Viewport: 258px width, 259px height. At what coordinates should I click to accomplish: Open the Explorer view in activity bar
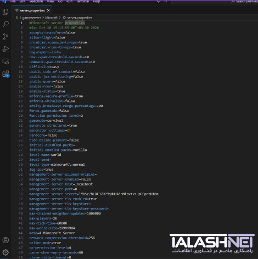[x=5, y=12]
